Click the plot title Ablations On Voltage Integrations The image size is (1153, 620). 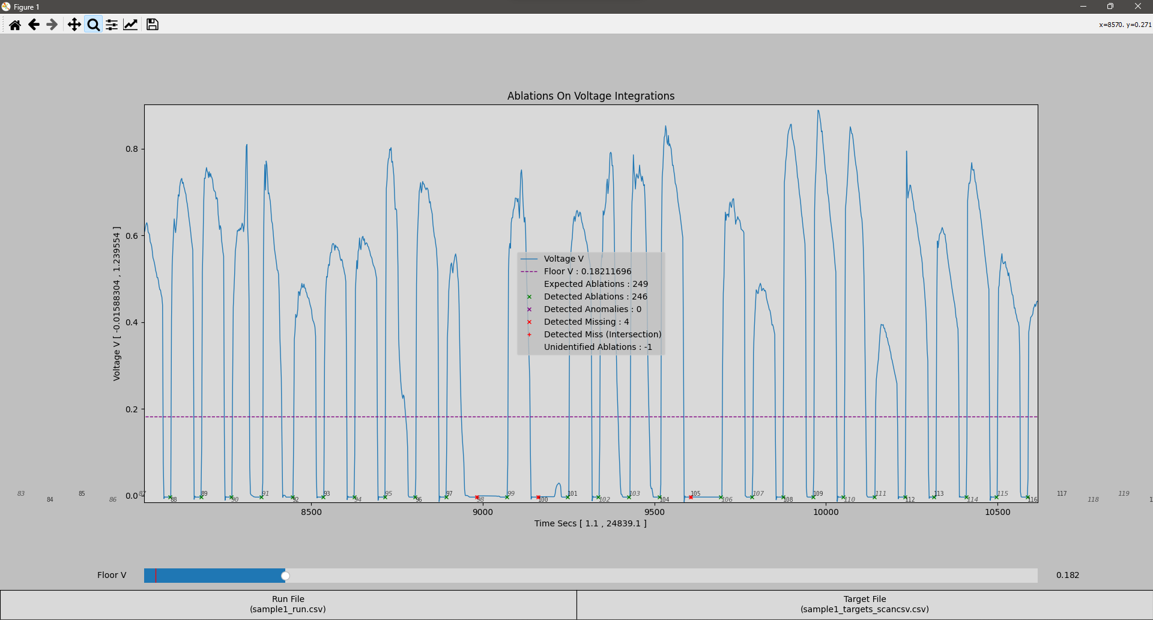coord(591,96)
